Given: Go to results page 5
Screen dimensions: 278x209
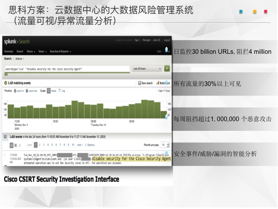Looking at the screenshot, I should [x=52, y=145].
